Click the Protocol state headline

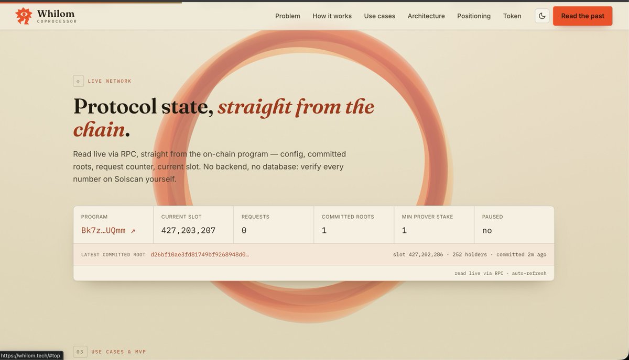pos(224,118)
